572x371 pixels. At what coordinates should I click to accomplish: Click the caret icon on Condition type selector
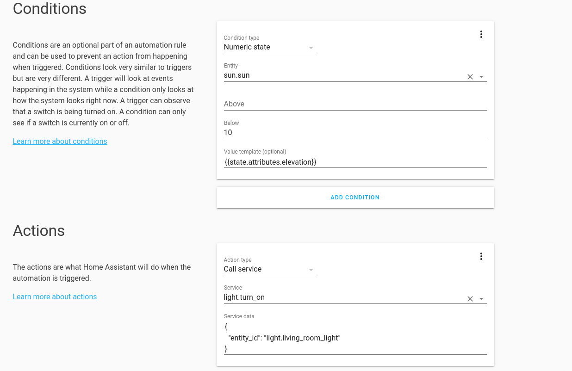[311, 47]
